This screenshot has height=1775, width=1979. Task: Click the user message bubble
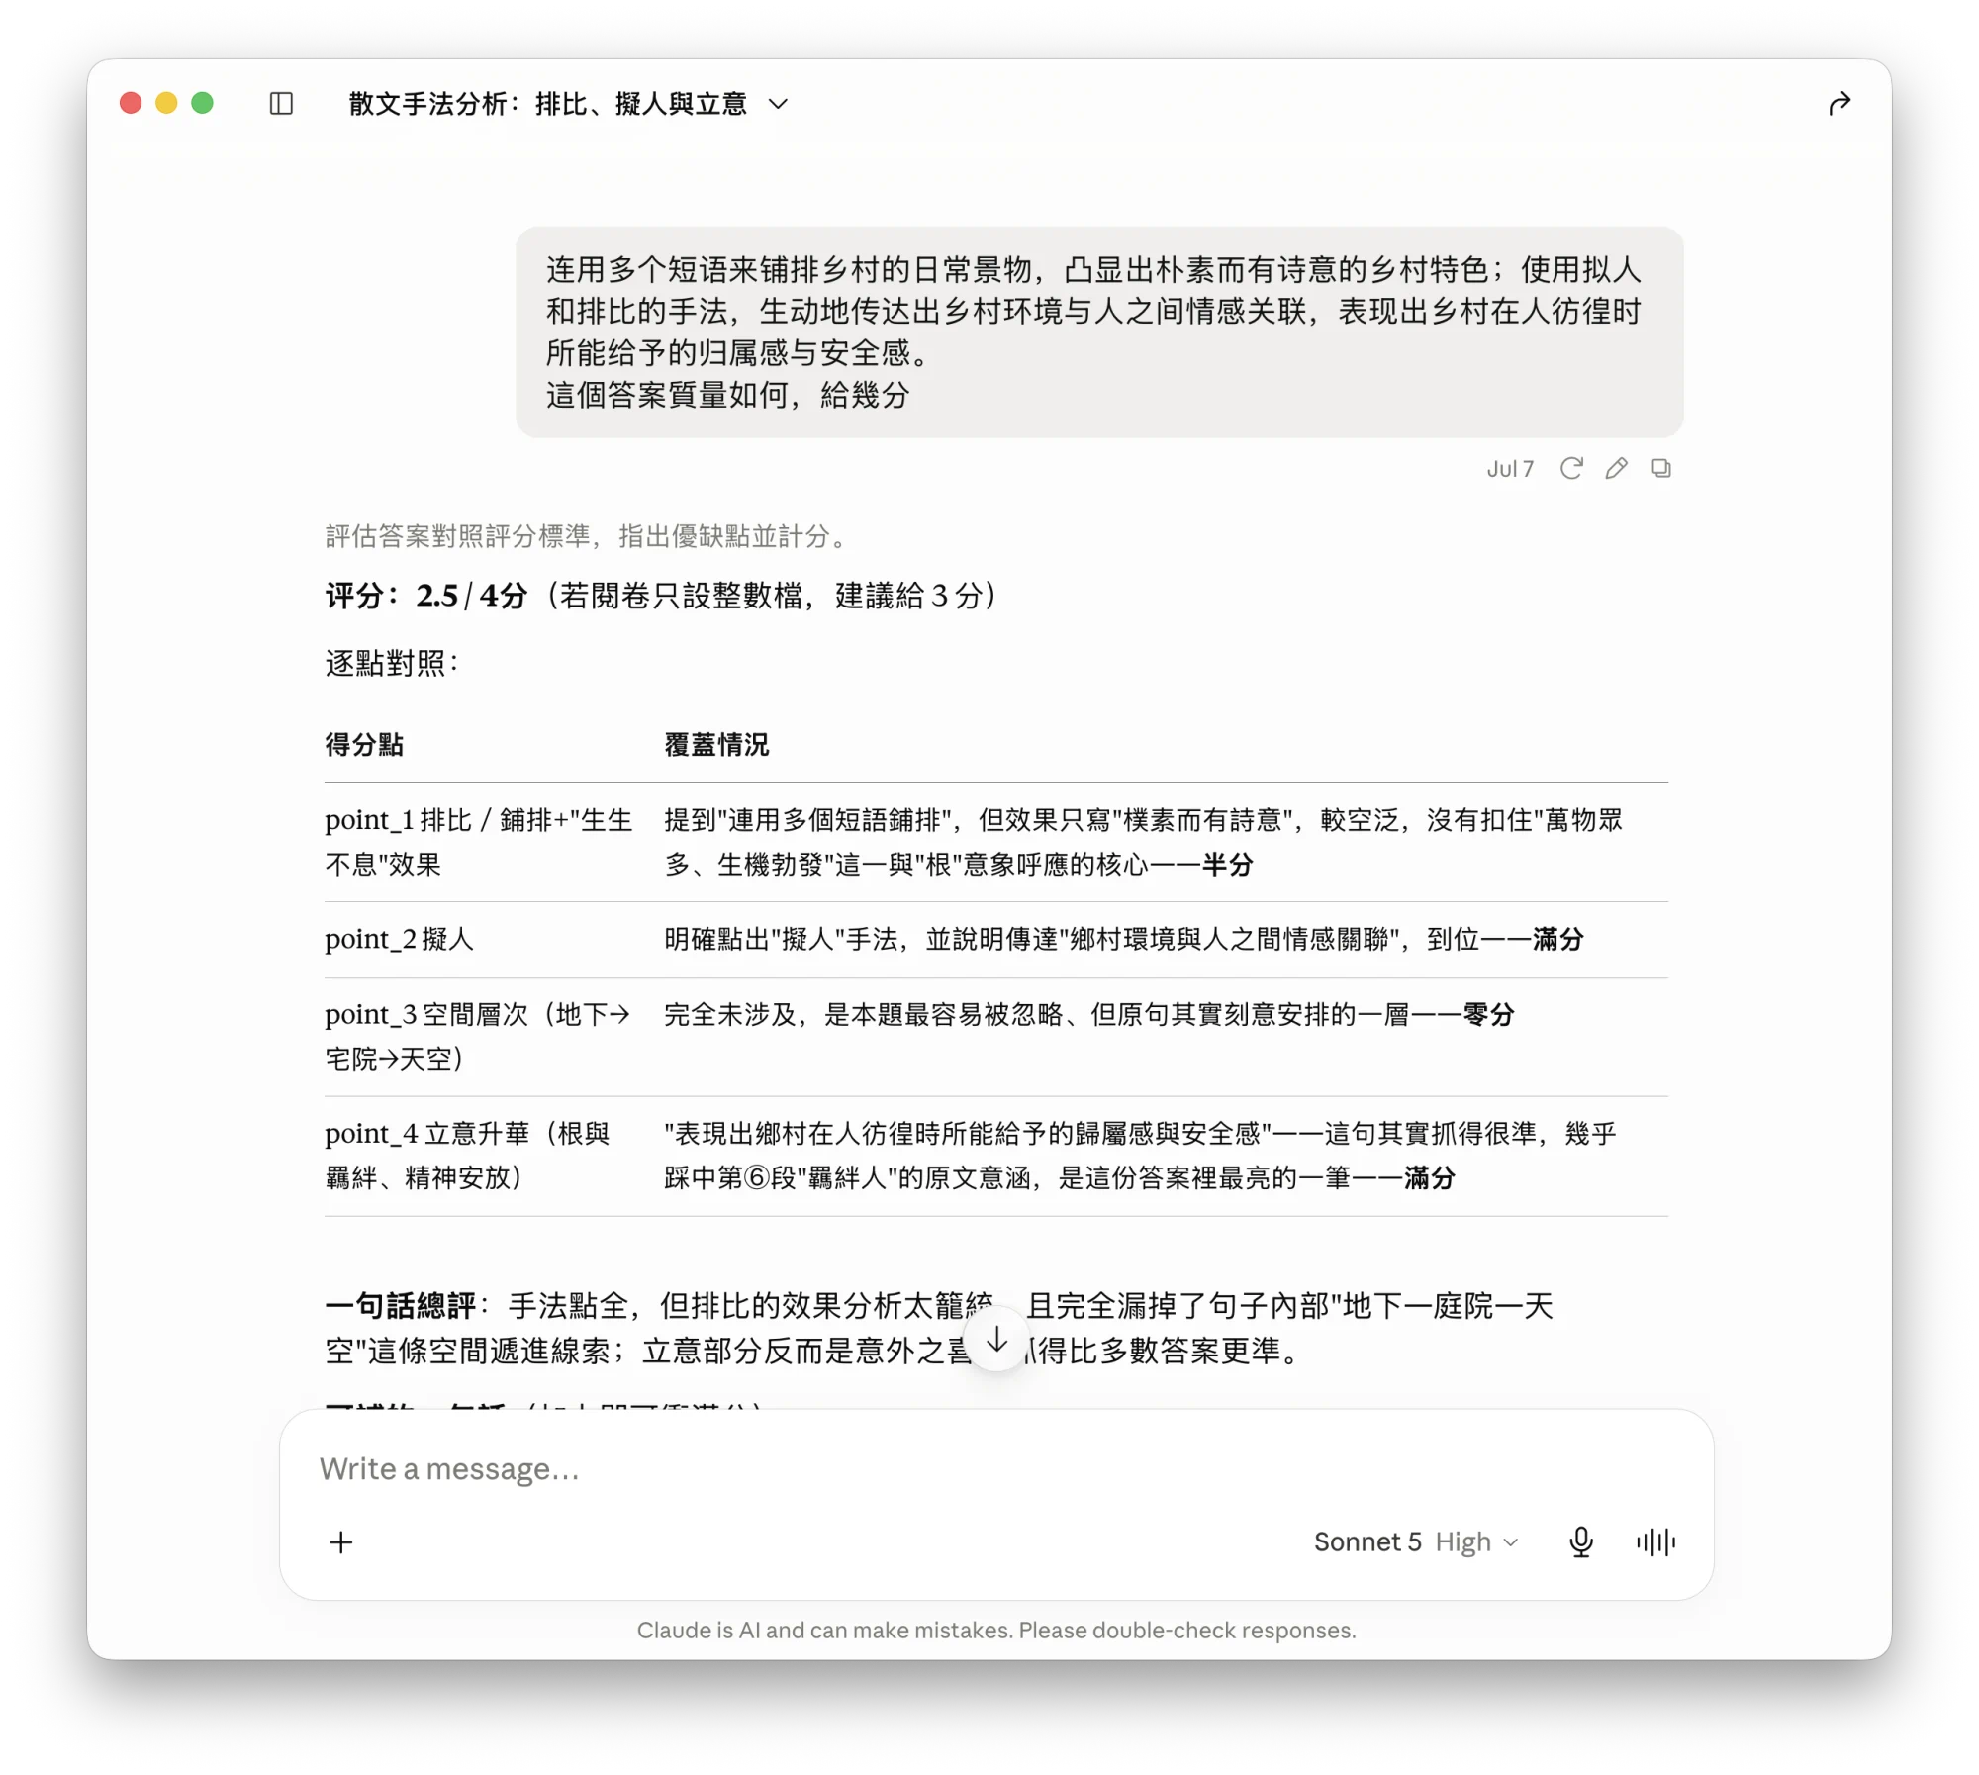(1099, 332)
